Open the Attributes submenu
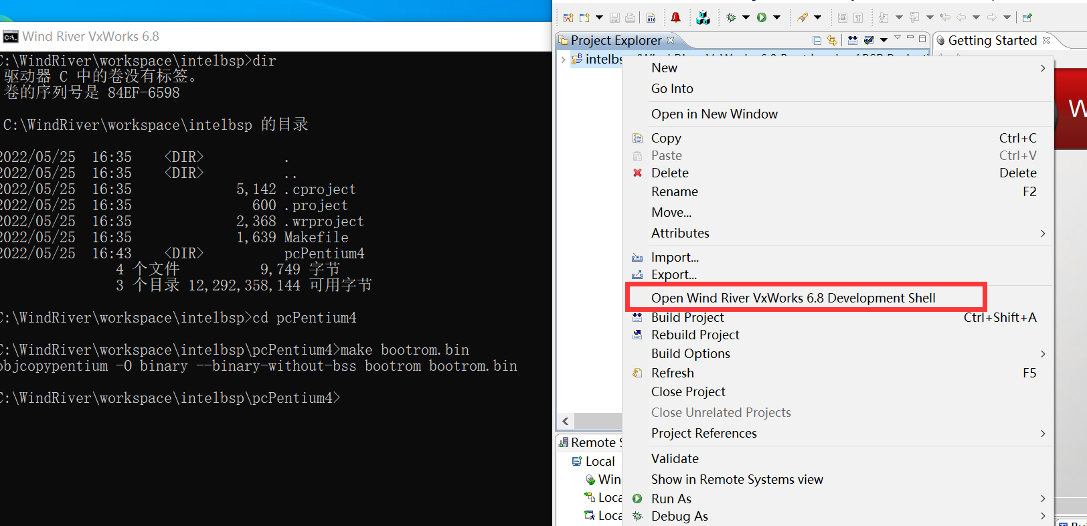 tap(837, 233)
